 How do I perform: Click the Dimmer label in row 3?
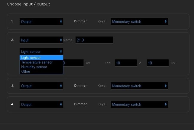81,86
